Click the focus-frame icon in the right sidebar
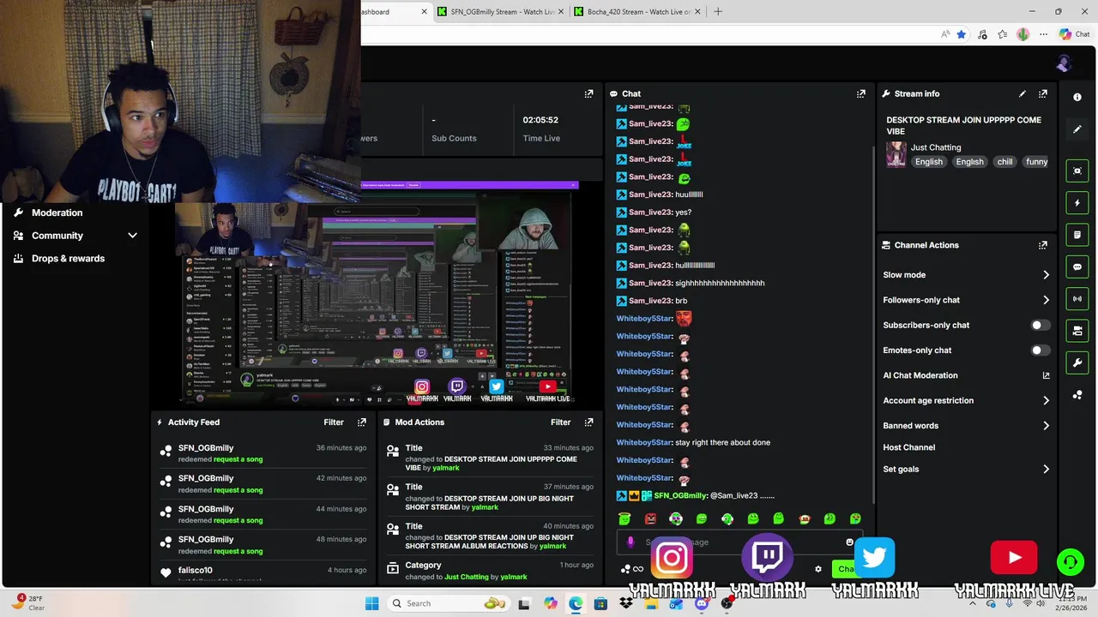 coord(1077,171)
